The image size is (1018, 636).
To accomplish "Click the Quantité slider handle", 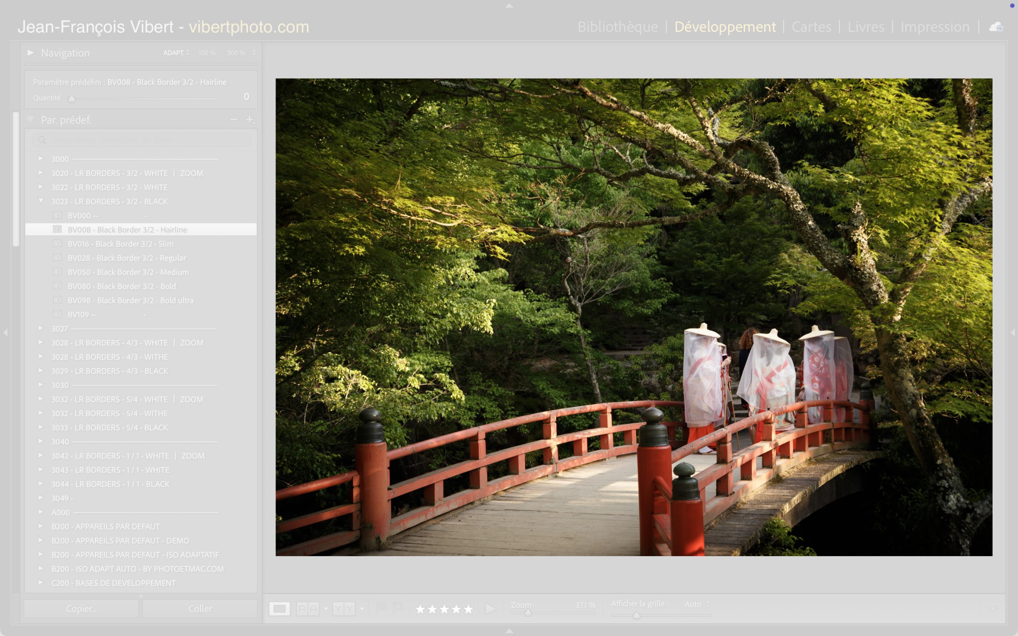I will click(x=72, y=99).
